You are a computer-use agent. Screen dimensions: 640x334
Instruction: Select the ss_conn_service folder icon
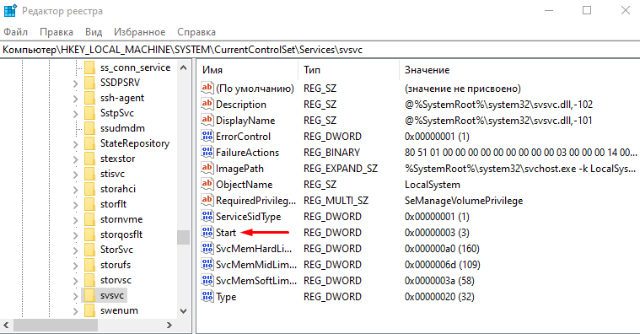pyautogui.click(x=89, y=67)
